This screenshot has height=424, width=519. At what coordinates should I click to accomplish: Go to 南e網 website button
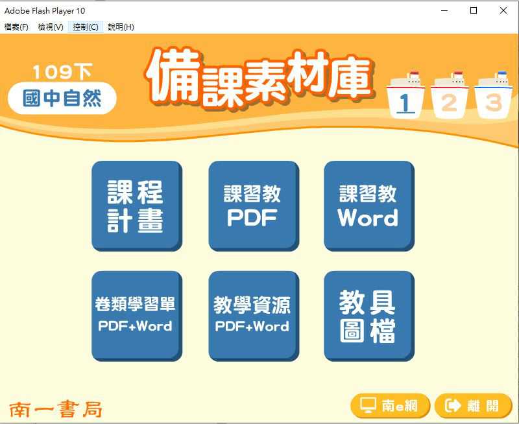pos(391,406)
